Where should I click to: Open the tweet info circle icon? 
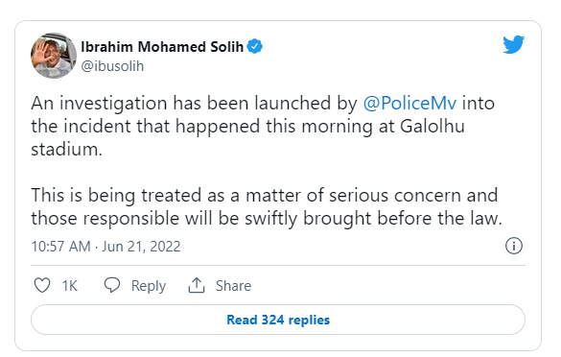click(514, 246)
